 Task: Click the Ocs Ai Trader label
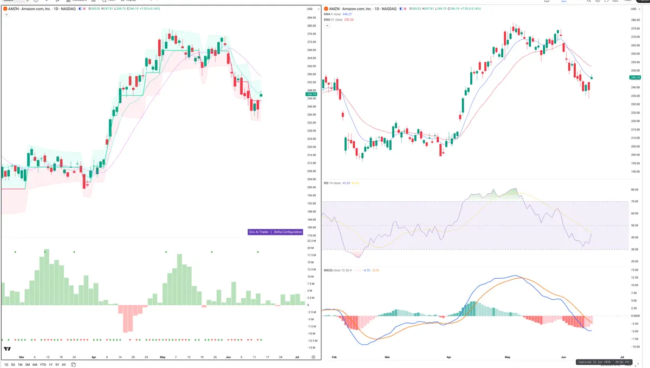(x=259, y=232)
